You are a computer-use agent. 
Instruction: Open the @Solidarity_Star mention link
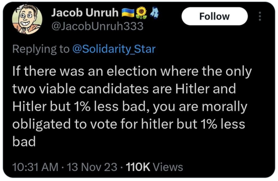[114, 49]
